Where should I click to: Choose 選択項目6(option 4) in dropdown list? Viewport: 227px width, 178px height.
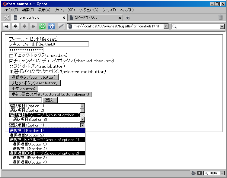[47, 162]
